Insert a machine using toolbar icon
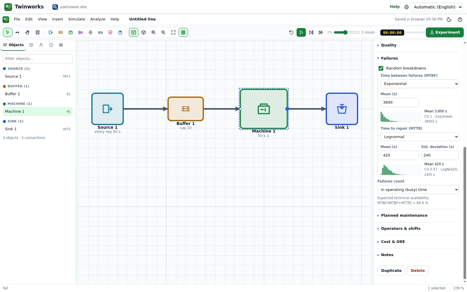The image size is (467, 292). coord(71,32)
